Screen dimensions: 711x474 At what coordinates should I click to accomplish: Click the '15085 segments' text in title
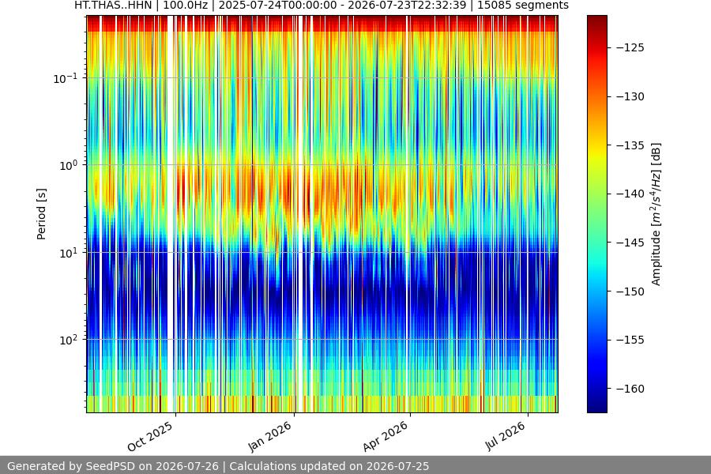point(523,6)
